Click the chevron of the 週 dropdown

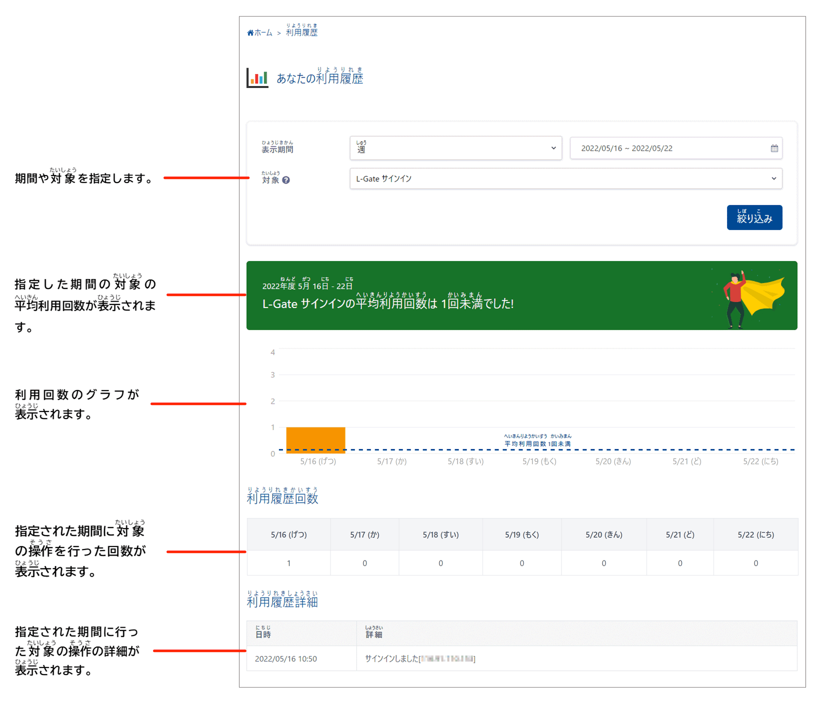coord(553,148)
